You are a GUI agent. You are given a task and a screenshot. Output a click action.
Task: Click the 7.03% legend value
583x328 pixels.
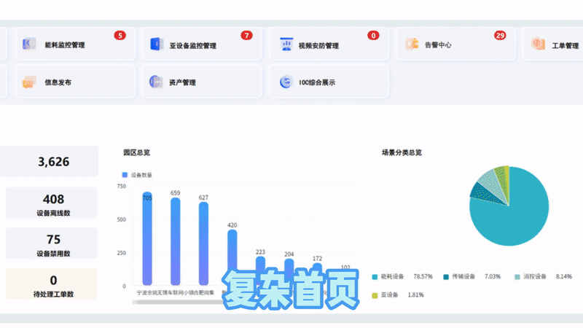coord(493,277)
